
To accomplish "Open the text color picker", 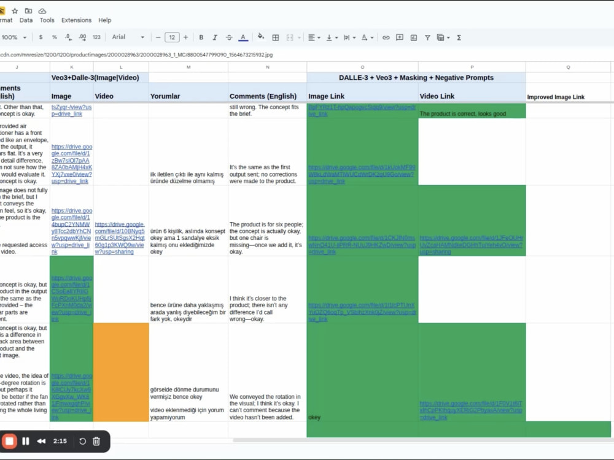I will [243, 37].
